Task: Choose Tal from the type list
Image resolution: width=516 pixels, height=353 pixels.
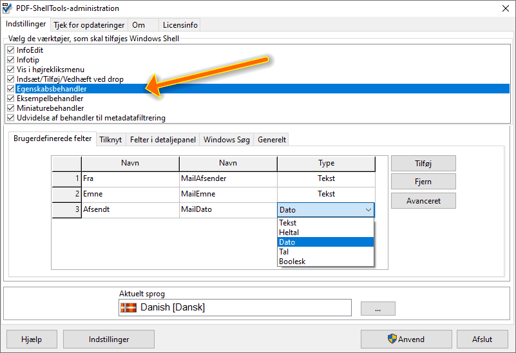Action: 325,252
